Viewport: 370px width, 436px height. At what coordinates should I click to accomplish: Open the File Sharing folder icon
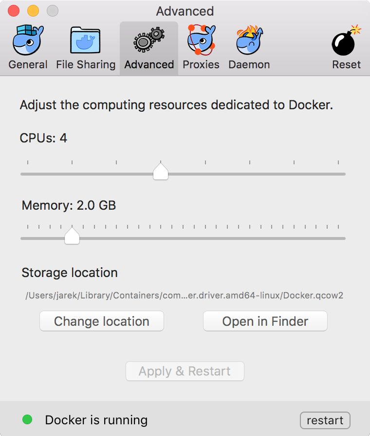pyautogui.click(x=85, y=40)
